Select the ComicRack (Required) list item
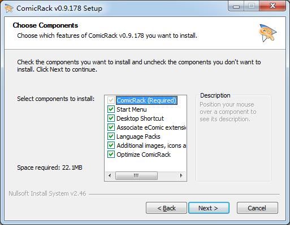 click(x=146, y=100)
